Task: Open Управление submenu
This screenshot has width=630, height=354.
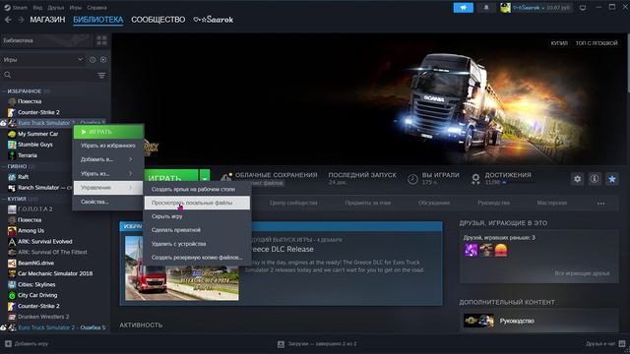Action: click(x=108, y=188)
